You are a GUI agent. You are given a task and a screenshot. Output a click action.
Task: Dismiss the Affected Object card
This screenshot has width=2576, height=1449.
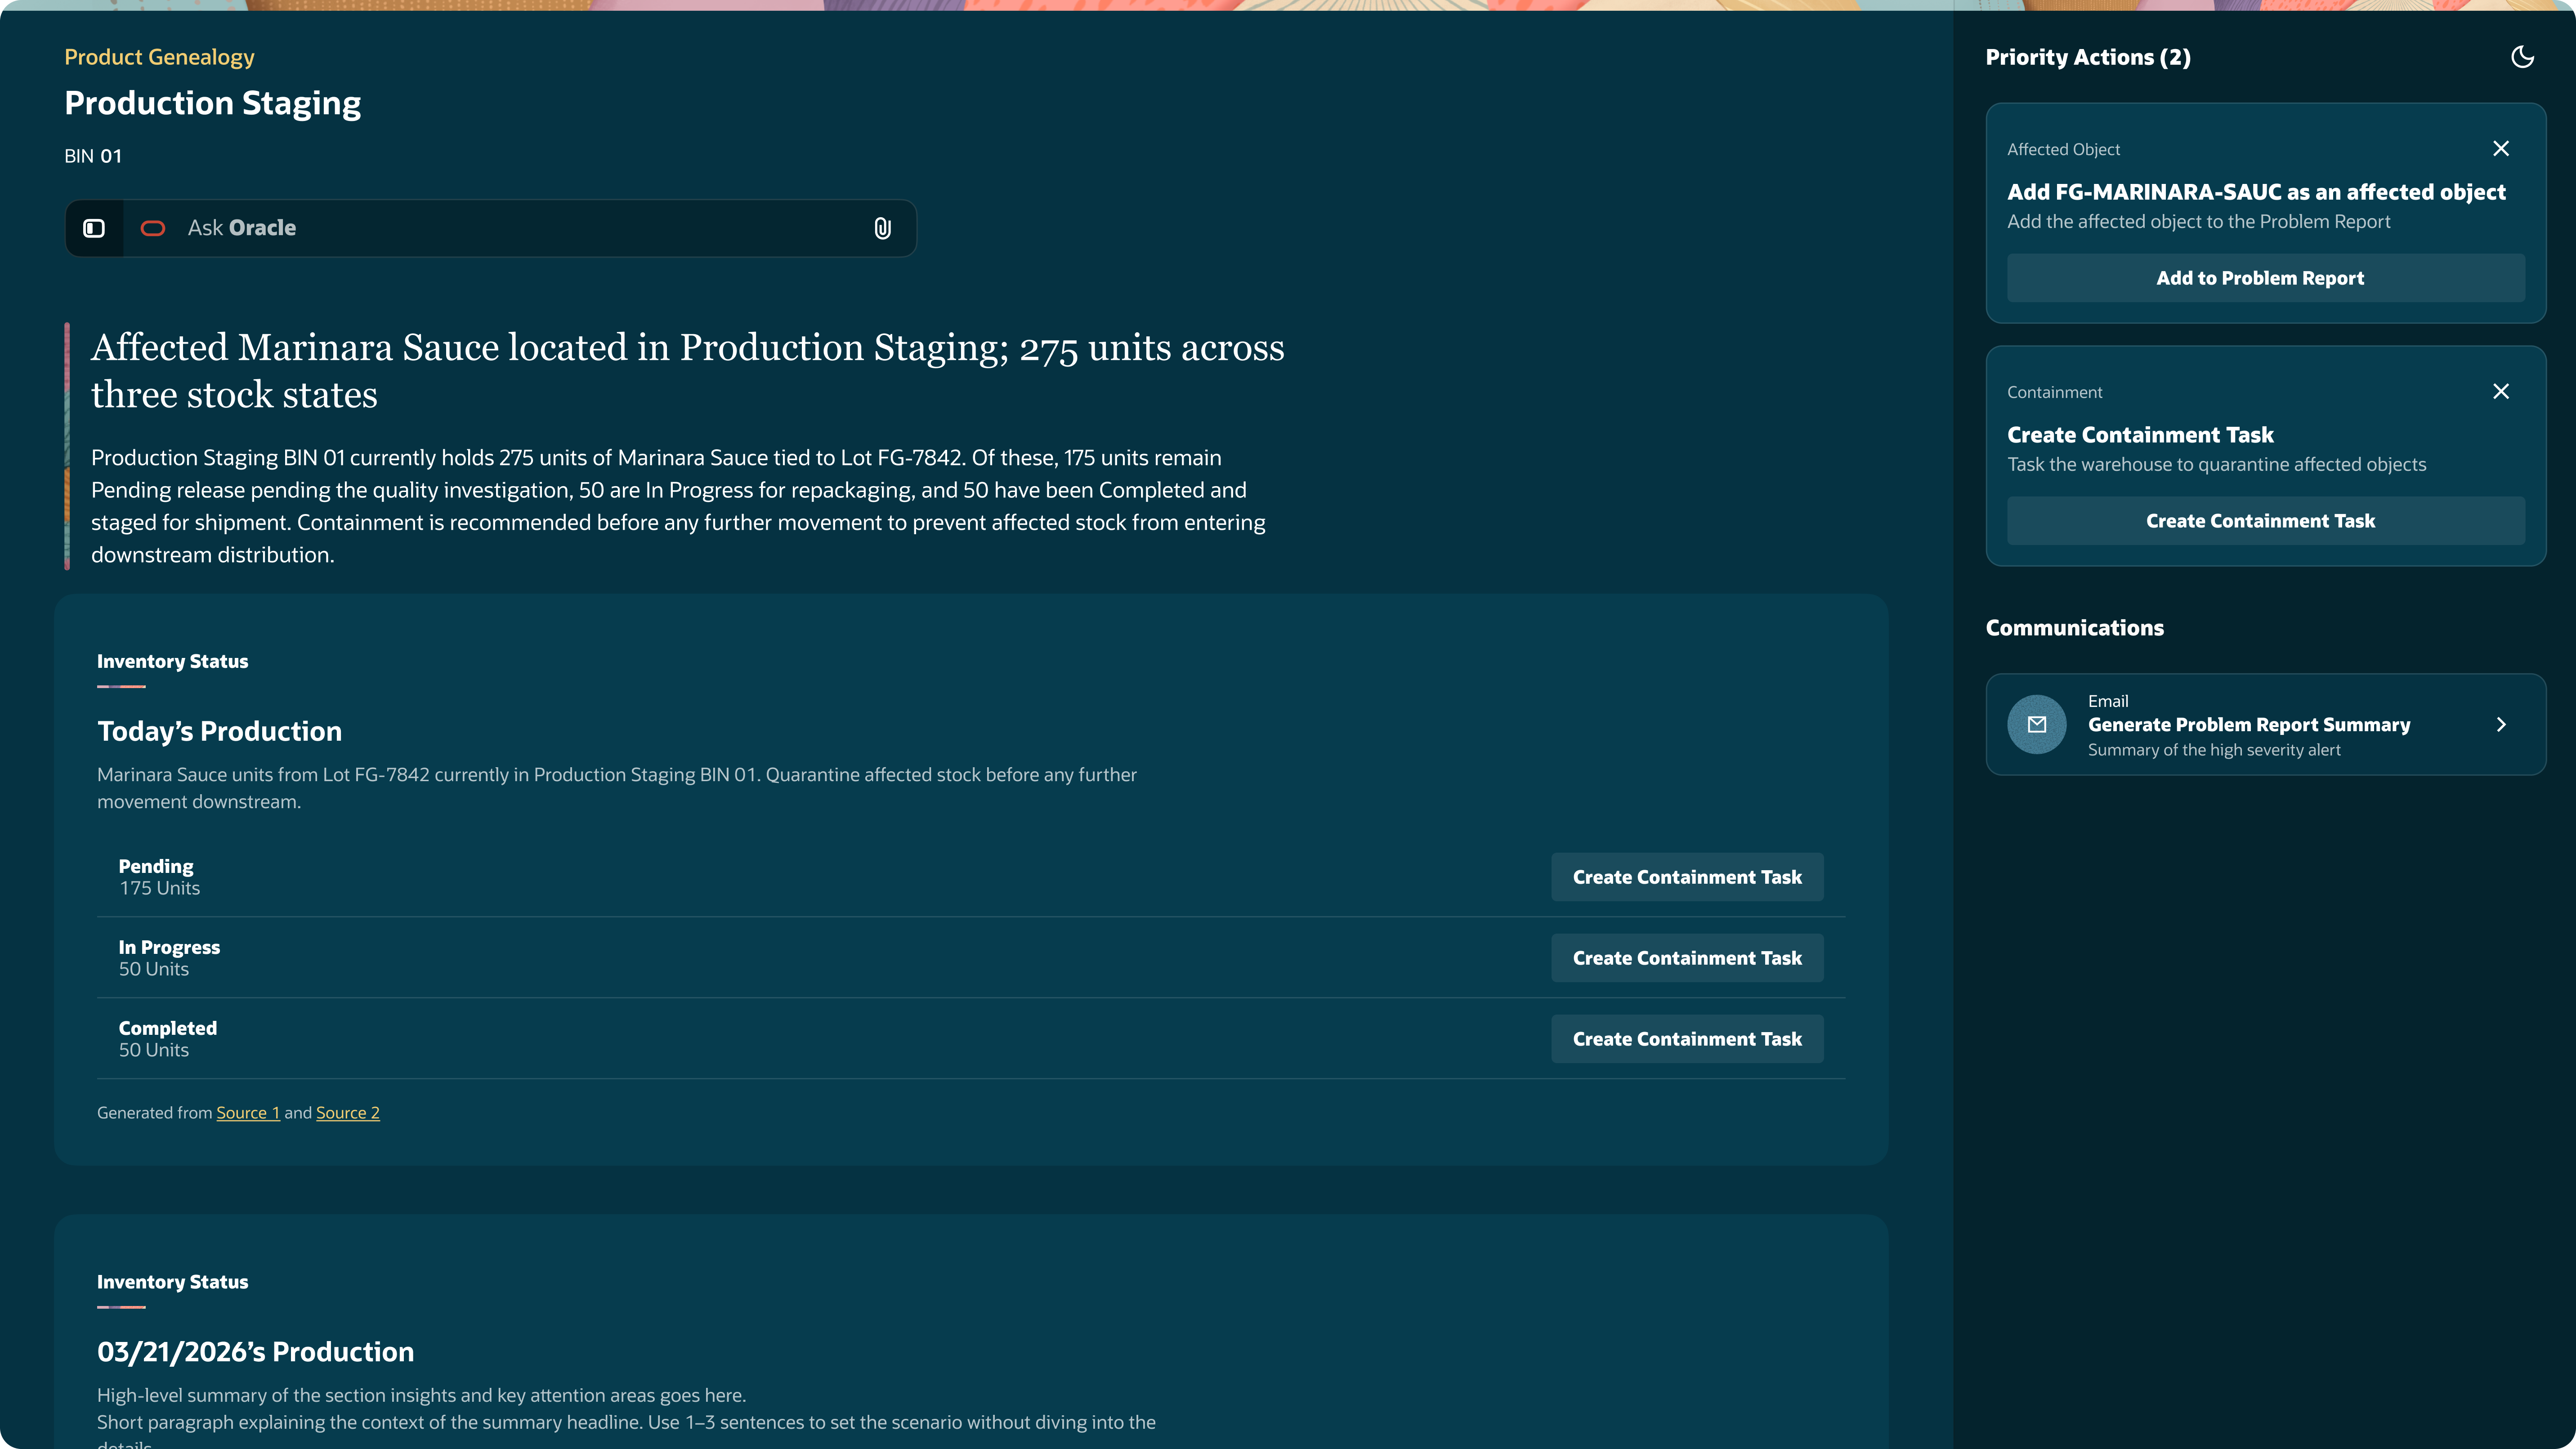(x=2501, y=149)
